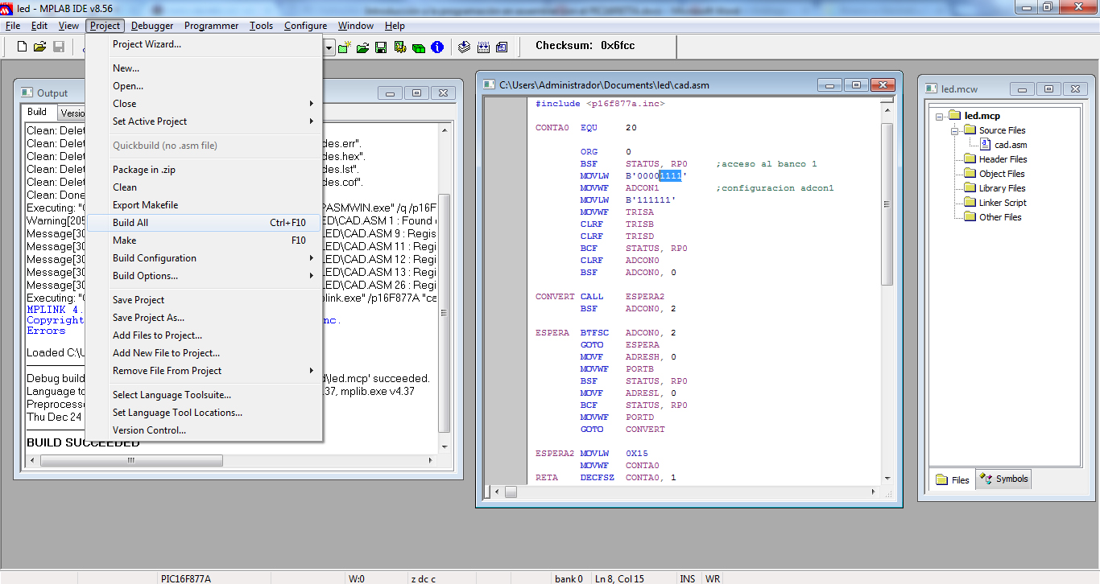Select the Header Files folder

click(x=1003, y=159)
